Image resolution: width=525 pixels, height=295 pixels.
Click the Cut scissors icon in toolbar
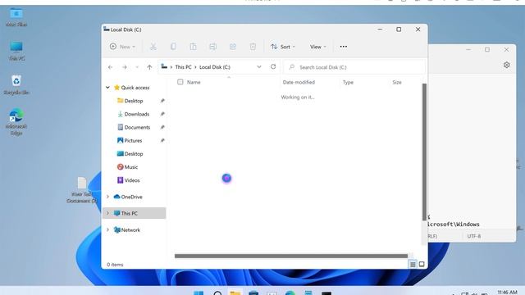(153, 47)
